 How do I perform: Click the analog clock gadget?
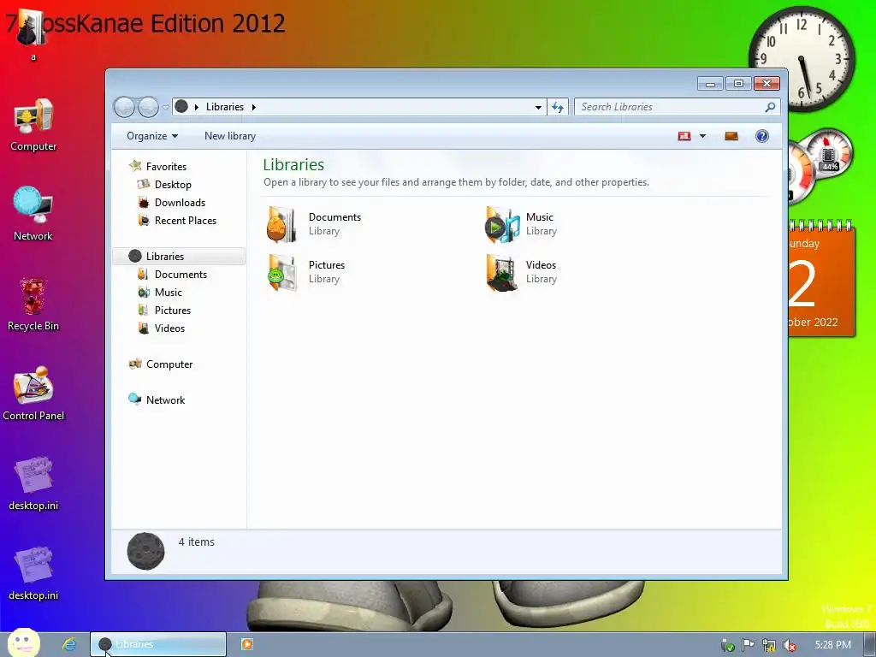click(x=802, y=57)
